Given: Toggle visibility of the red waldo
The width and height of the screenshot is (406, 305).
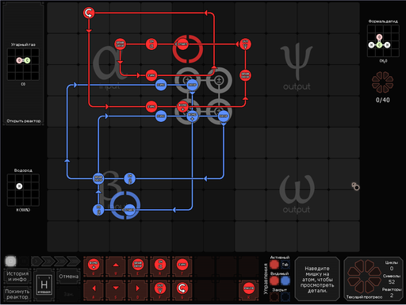Looking at the screenshot, I should click(x=274, y=280).
